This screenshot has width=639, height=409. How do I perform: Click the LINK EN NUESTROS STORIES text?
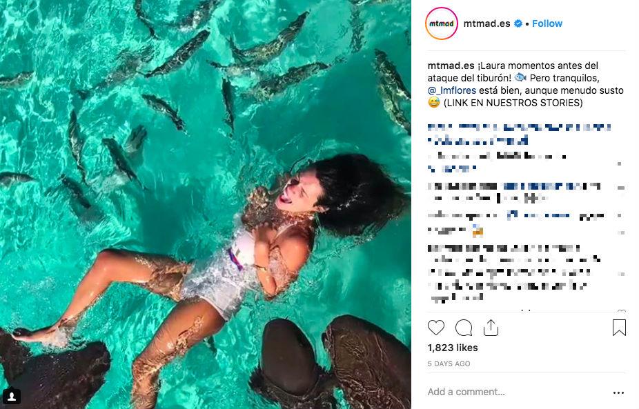click(x=513, y=103)
